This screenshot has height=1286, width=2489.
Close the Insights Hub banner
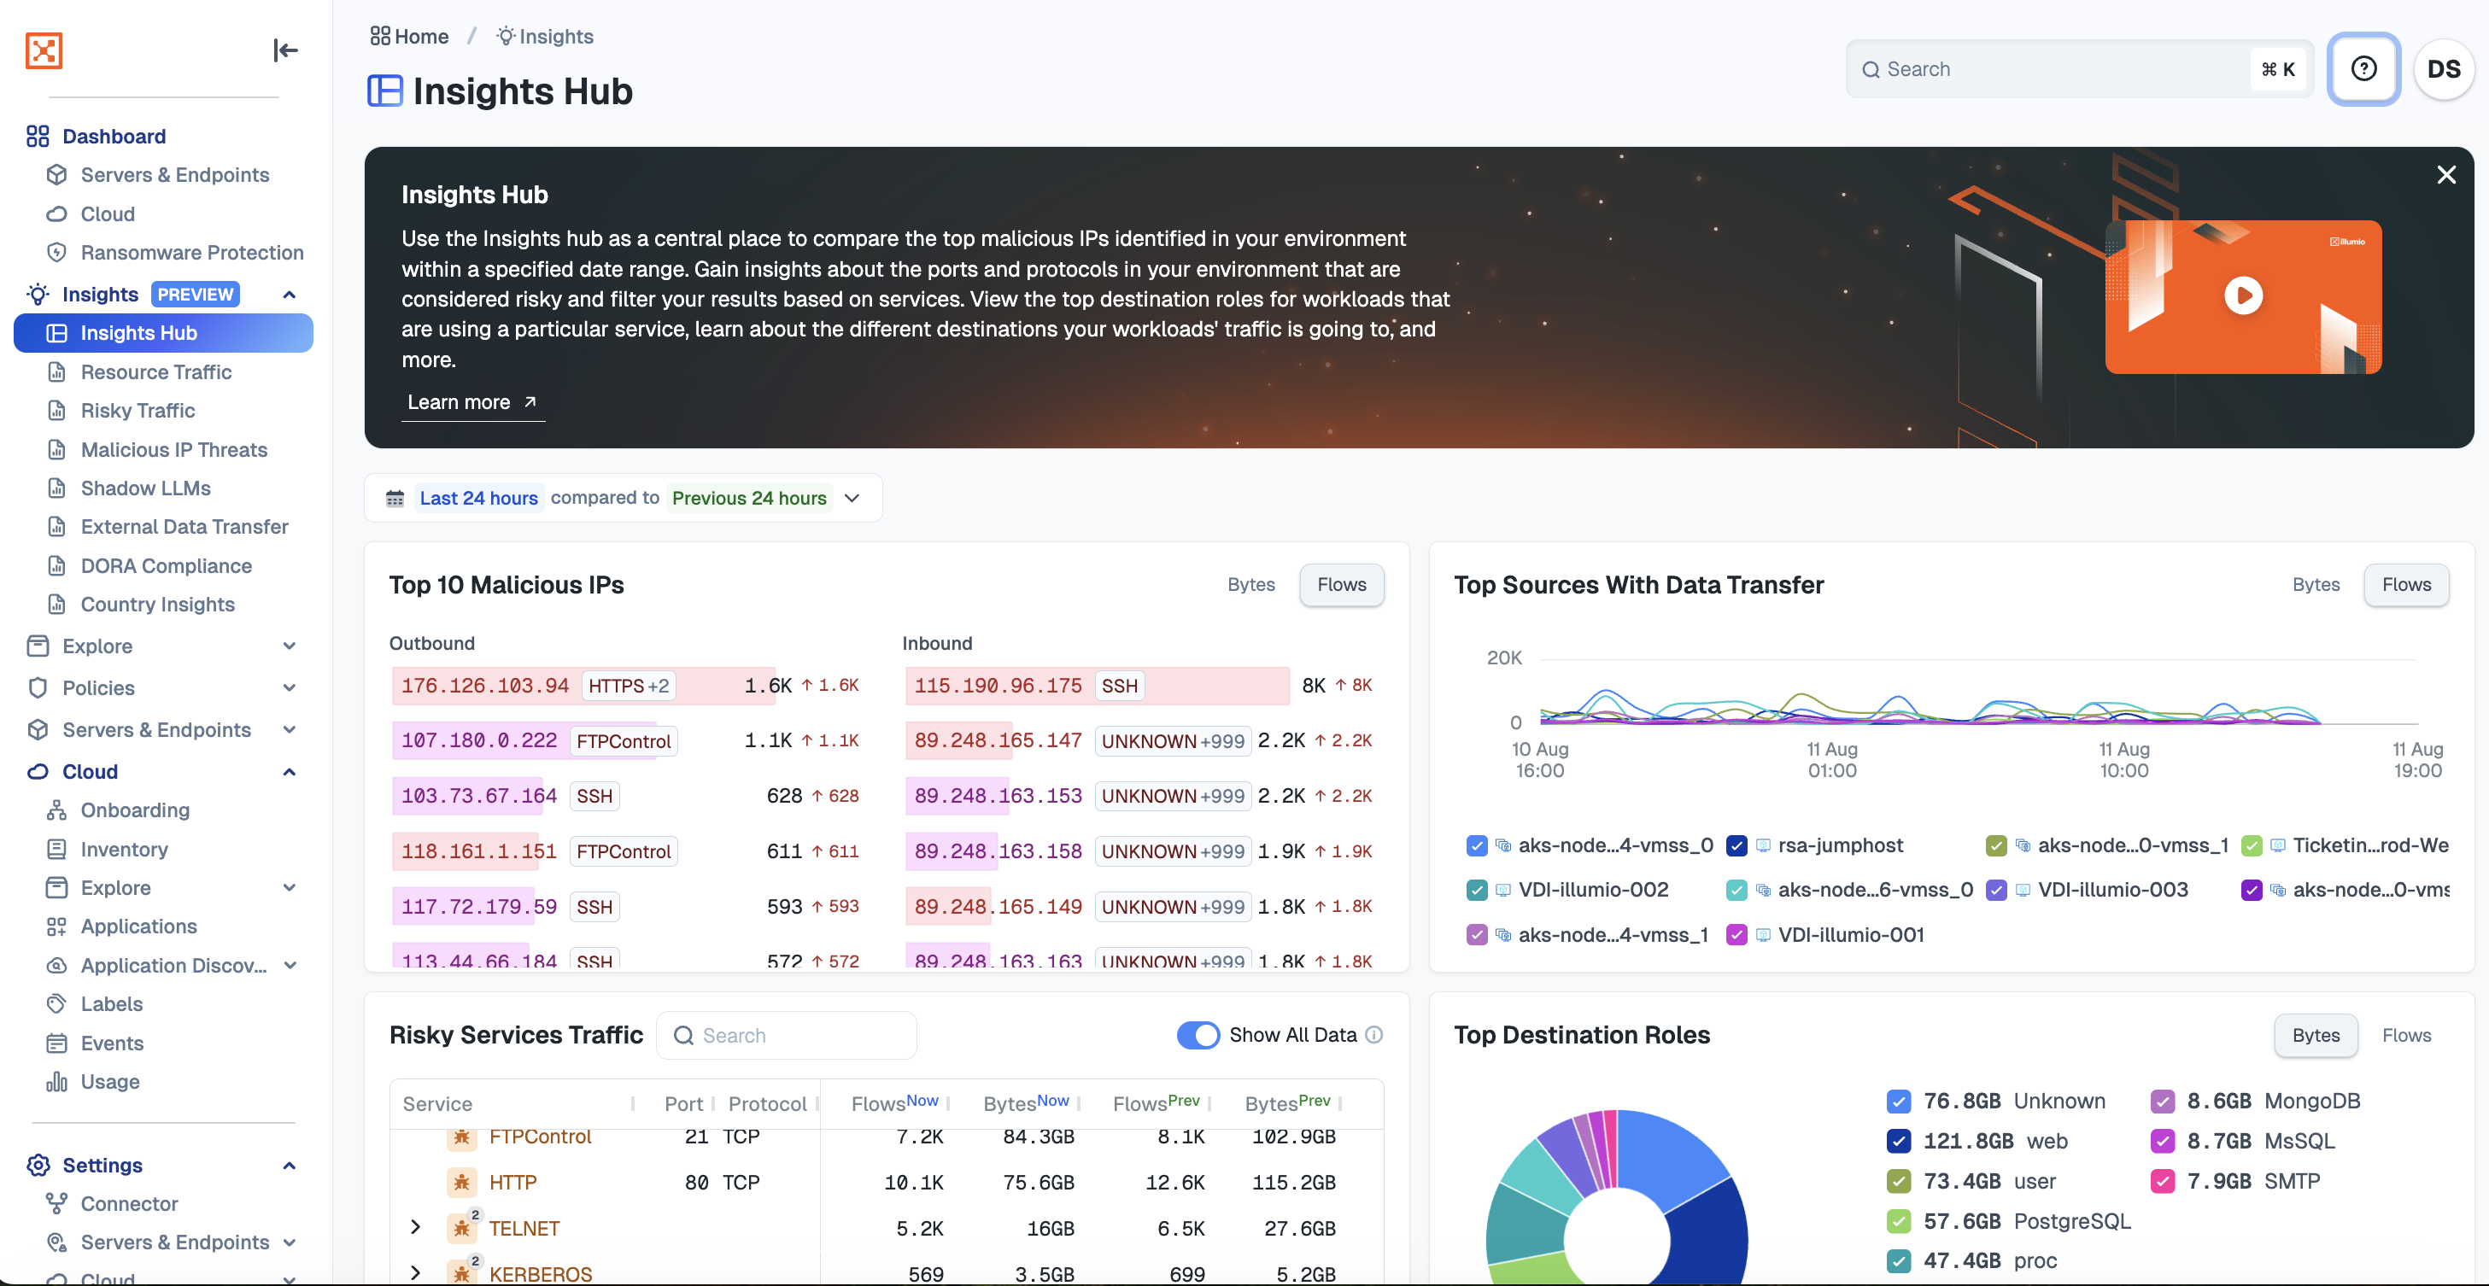(2445, 175)
